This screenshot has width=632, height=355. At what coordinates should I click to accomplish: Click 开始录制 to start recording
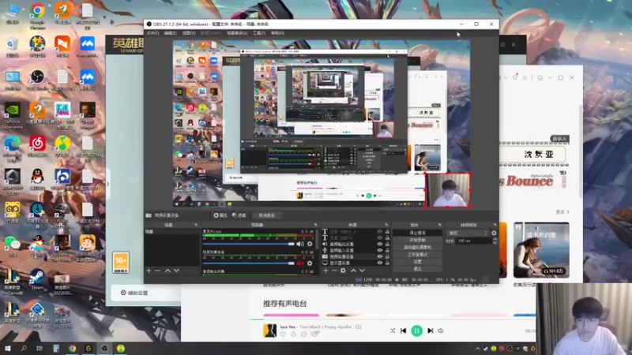pos(418,241)
